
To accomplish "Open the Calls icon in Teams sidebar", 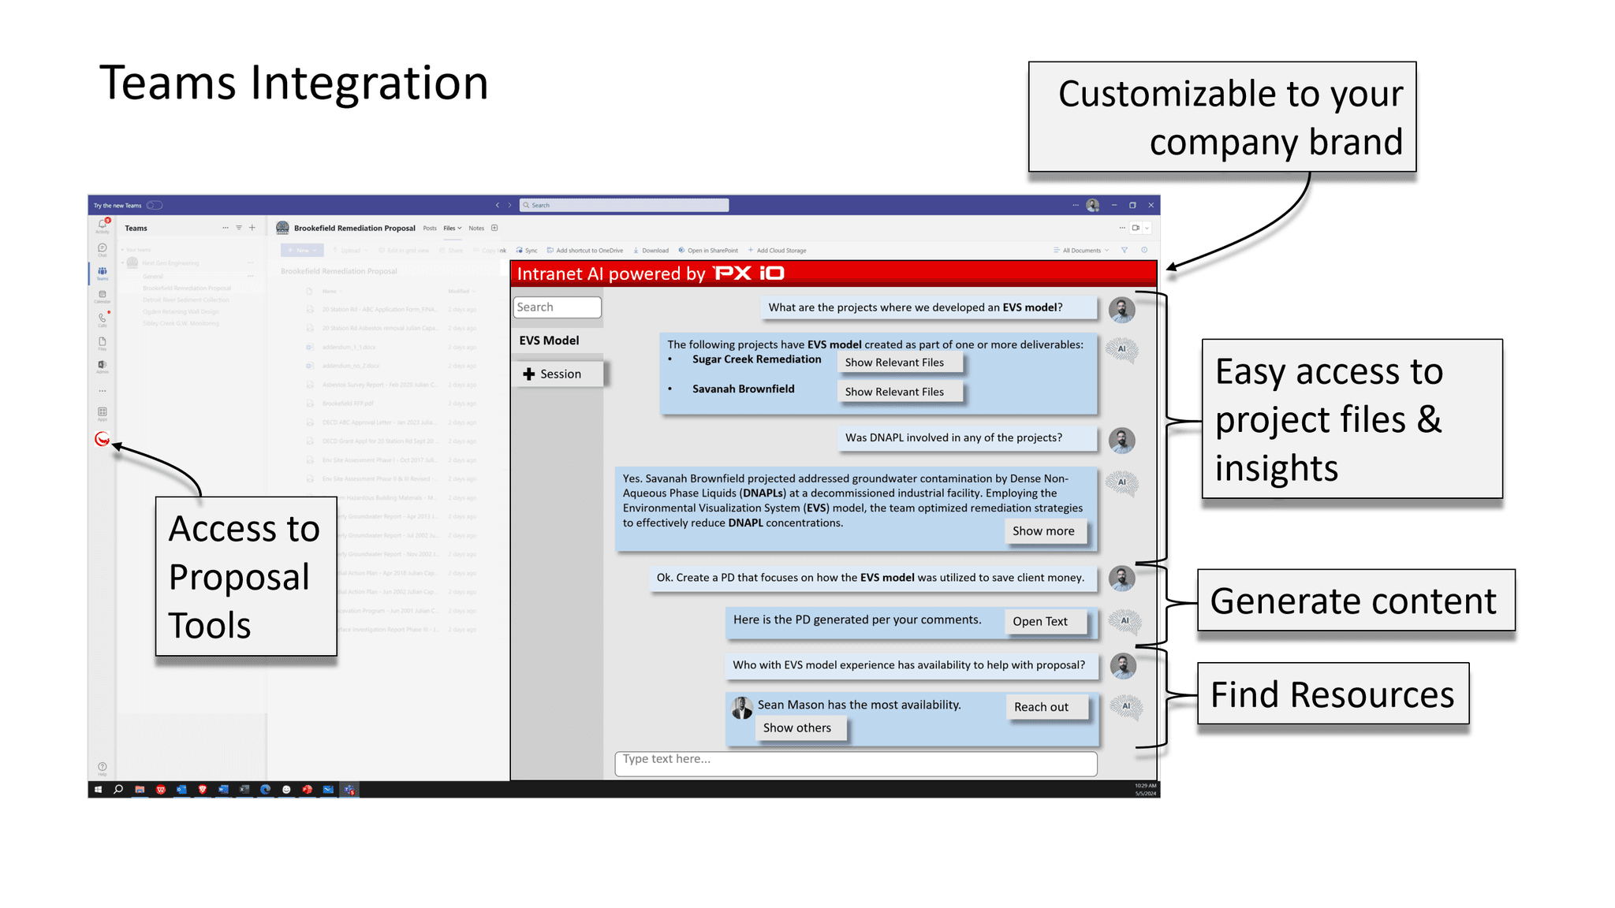I will point(103,319).
